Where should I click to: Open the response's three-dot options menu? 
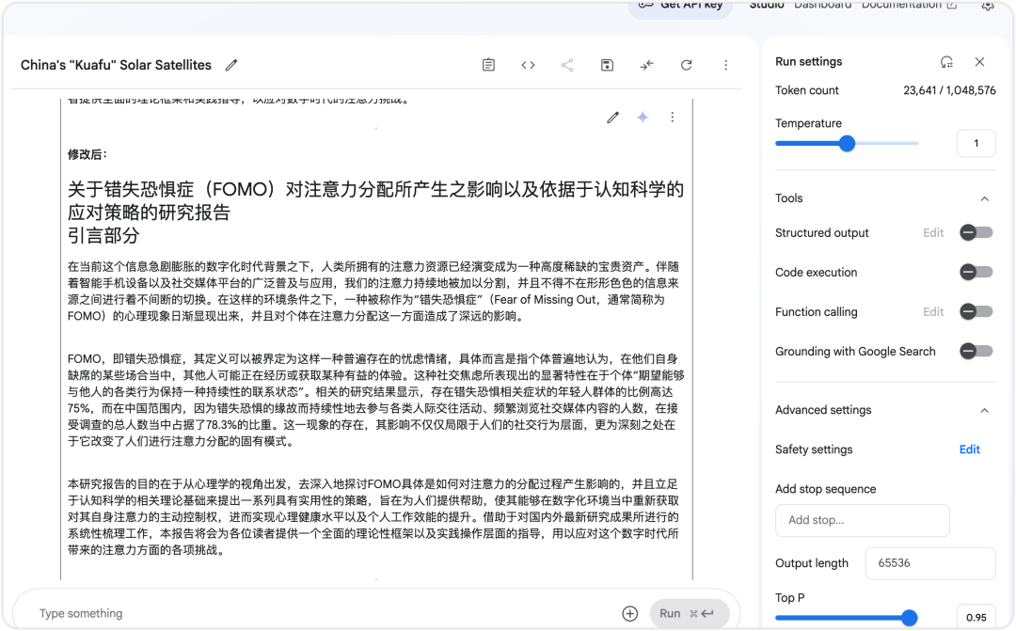click(x=672, y=118)
